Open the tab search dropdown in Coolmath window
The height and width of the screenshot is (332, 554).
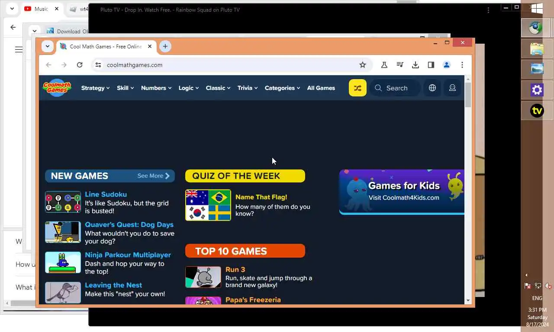click(47, 46)
